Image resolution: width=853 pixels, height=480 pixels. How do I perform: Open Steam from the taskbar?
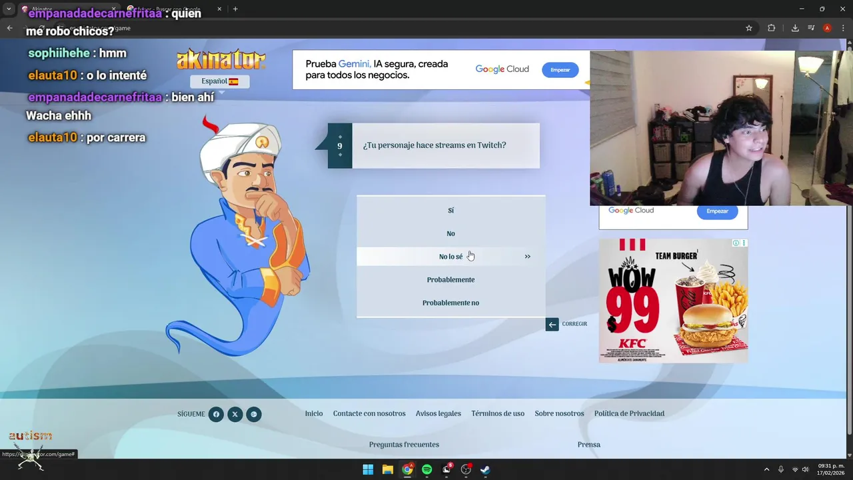[x=485, y=469]
